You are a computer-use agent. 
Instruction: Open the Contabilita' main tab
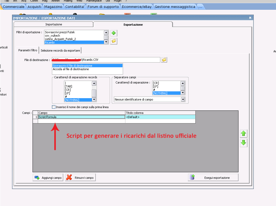pos(75,7)
